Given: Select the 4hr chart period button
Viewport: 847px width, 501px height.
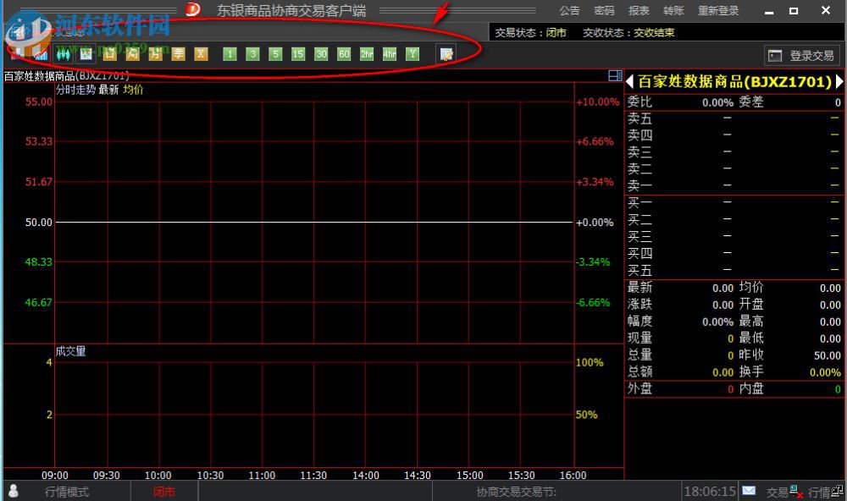Looking at the screenshot, I should click(390, 54).
